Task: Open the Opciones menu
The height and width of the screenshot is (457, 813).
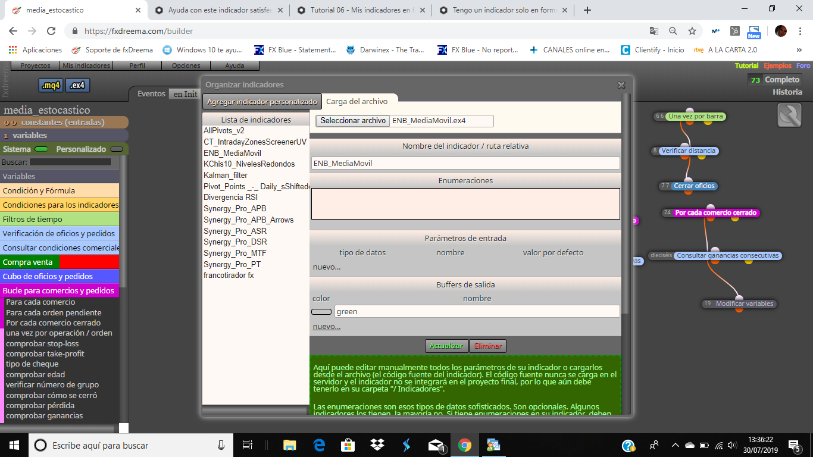Action: (x=186, y=65)
